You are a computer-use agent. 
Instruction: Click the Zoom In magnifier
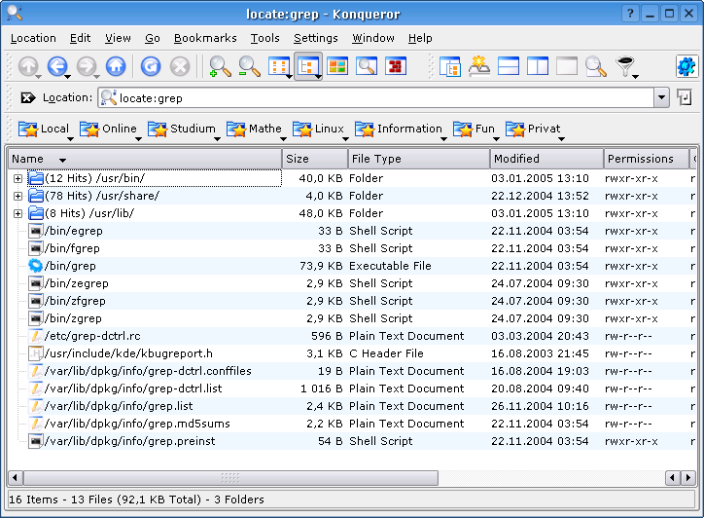[x=221, y=66]
